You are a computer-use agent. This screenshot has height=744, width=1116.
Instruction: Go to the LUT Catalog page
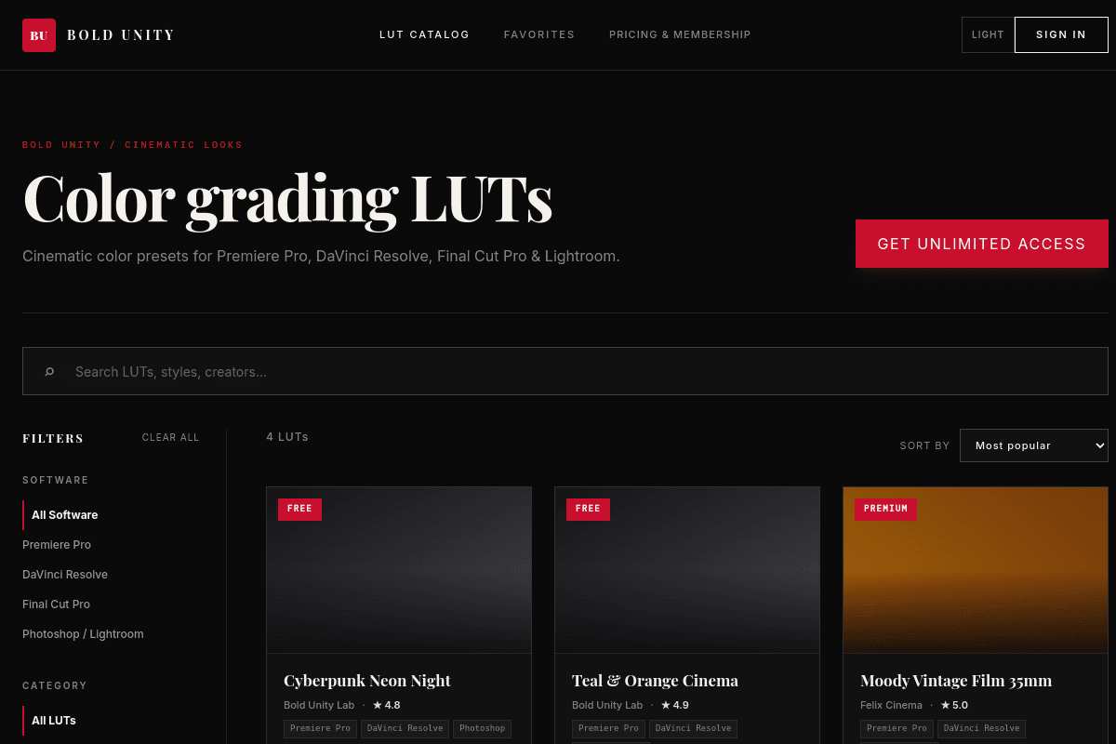tap(424, 34)
